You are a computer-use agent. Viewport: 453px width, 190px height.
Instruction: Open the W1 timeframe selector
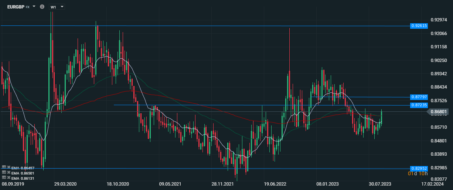pos(57,7)
